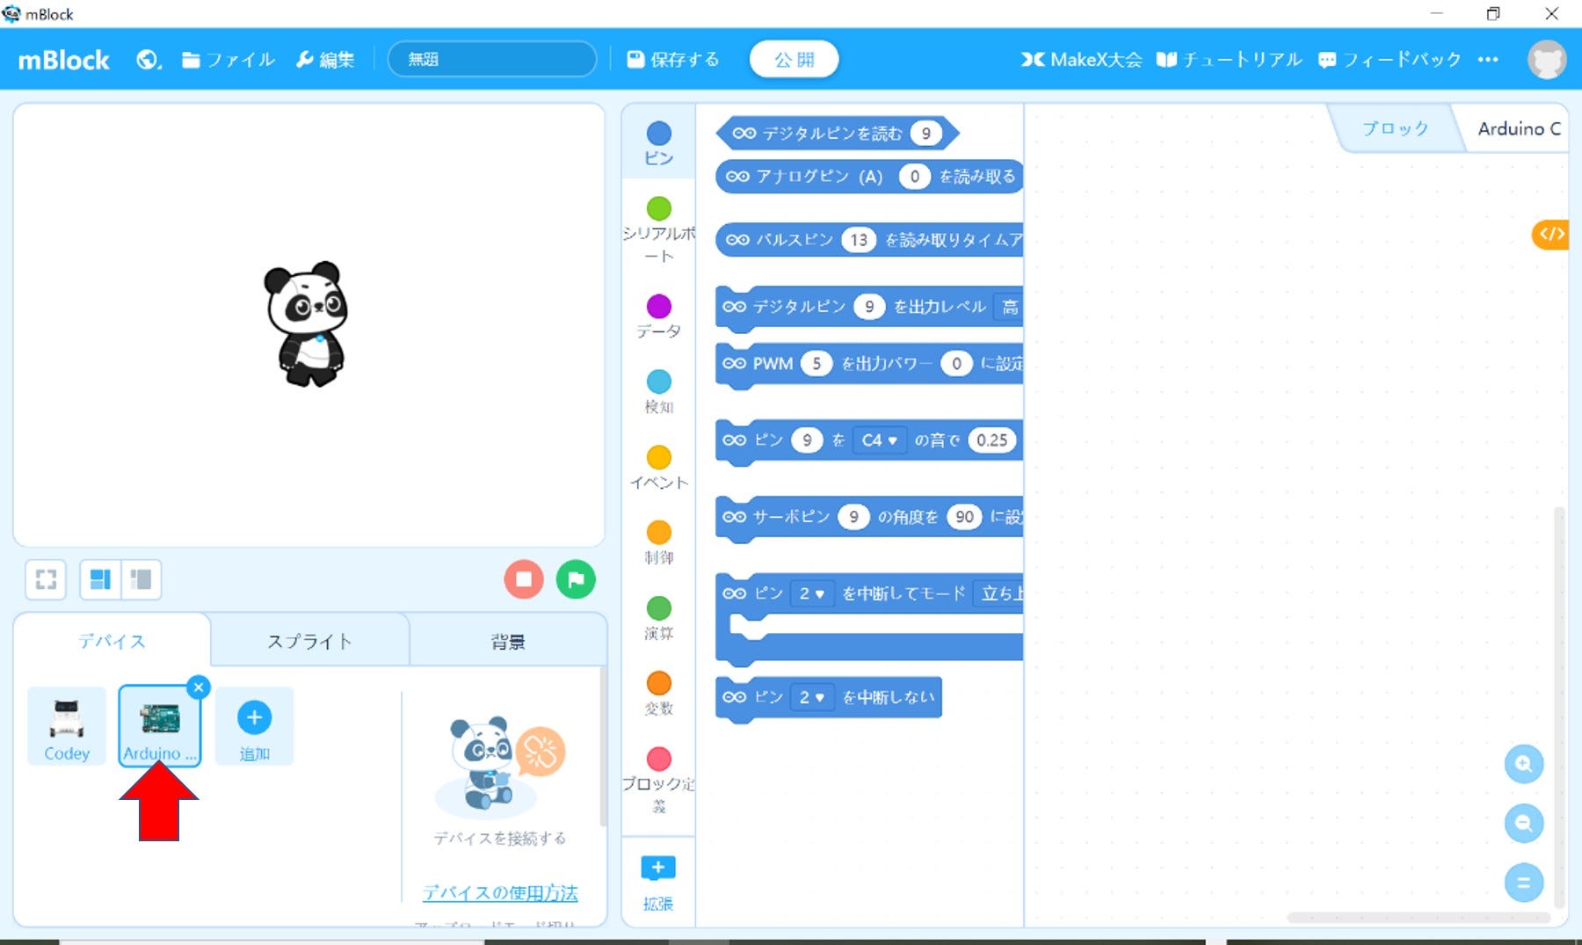This screenshot has height=945, width=1582.
Task: Select the ブロック定義 category
Action: (x=658, y=781)
